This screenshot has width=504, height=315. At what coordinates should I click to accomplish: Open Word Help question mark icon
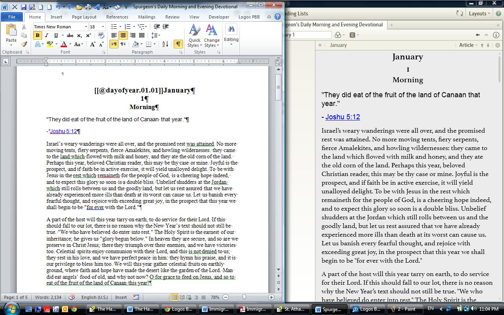277,17
